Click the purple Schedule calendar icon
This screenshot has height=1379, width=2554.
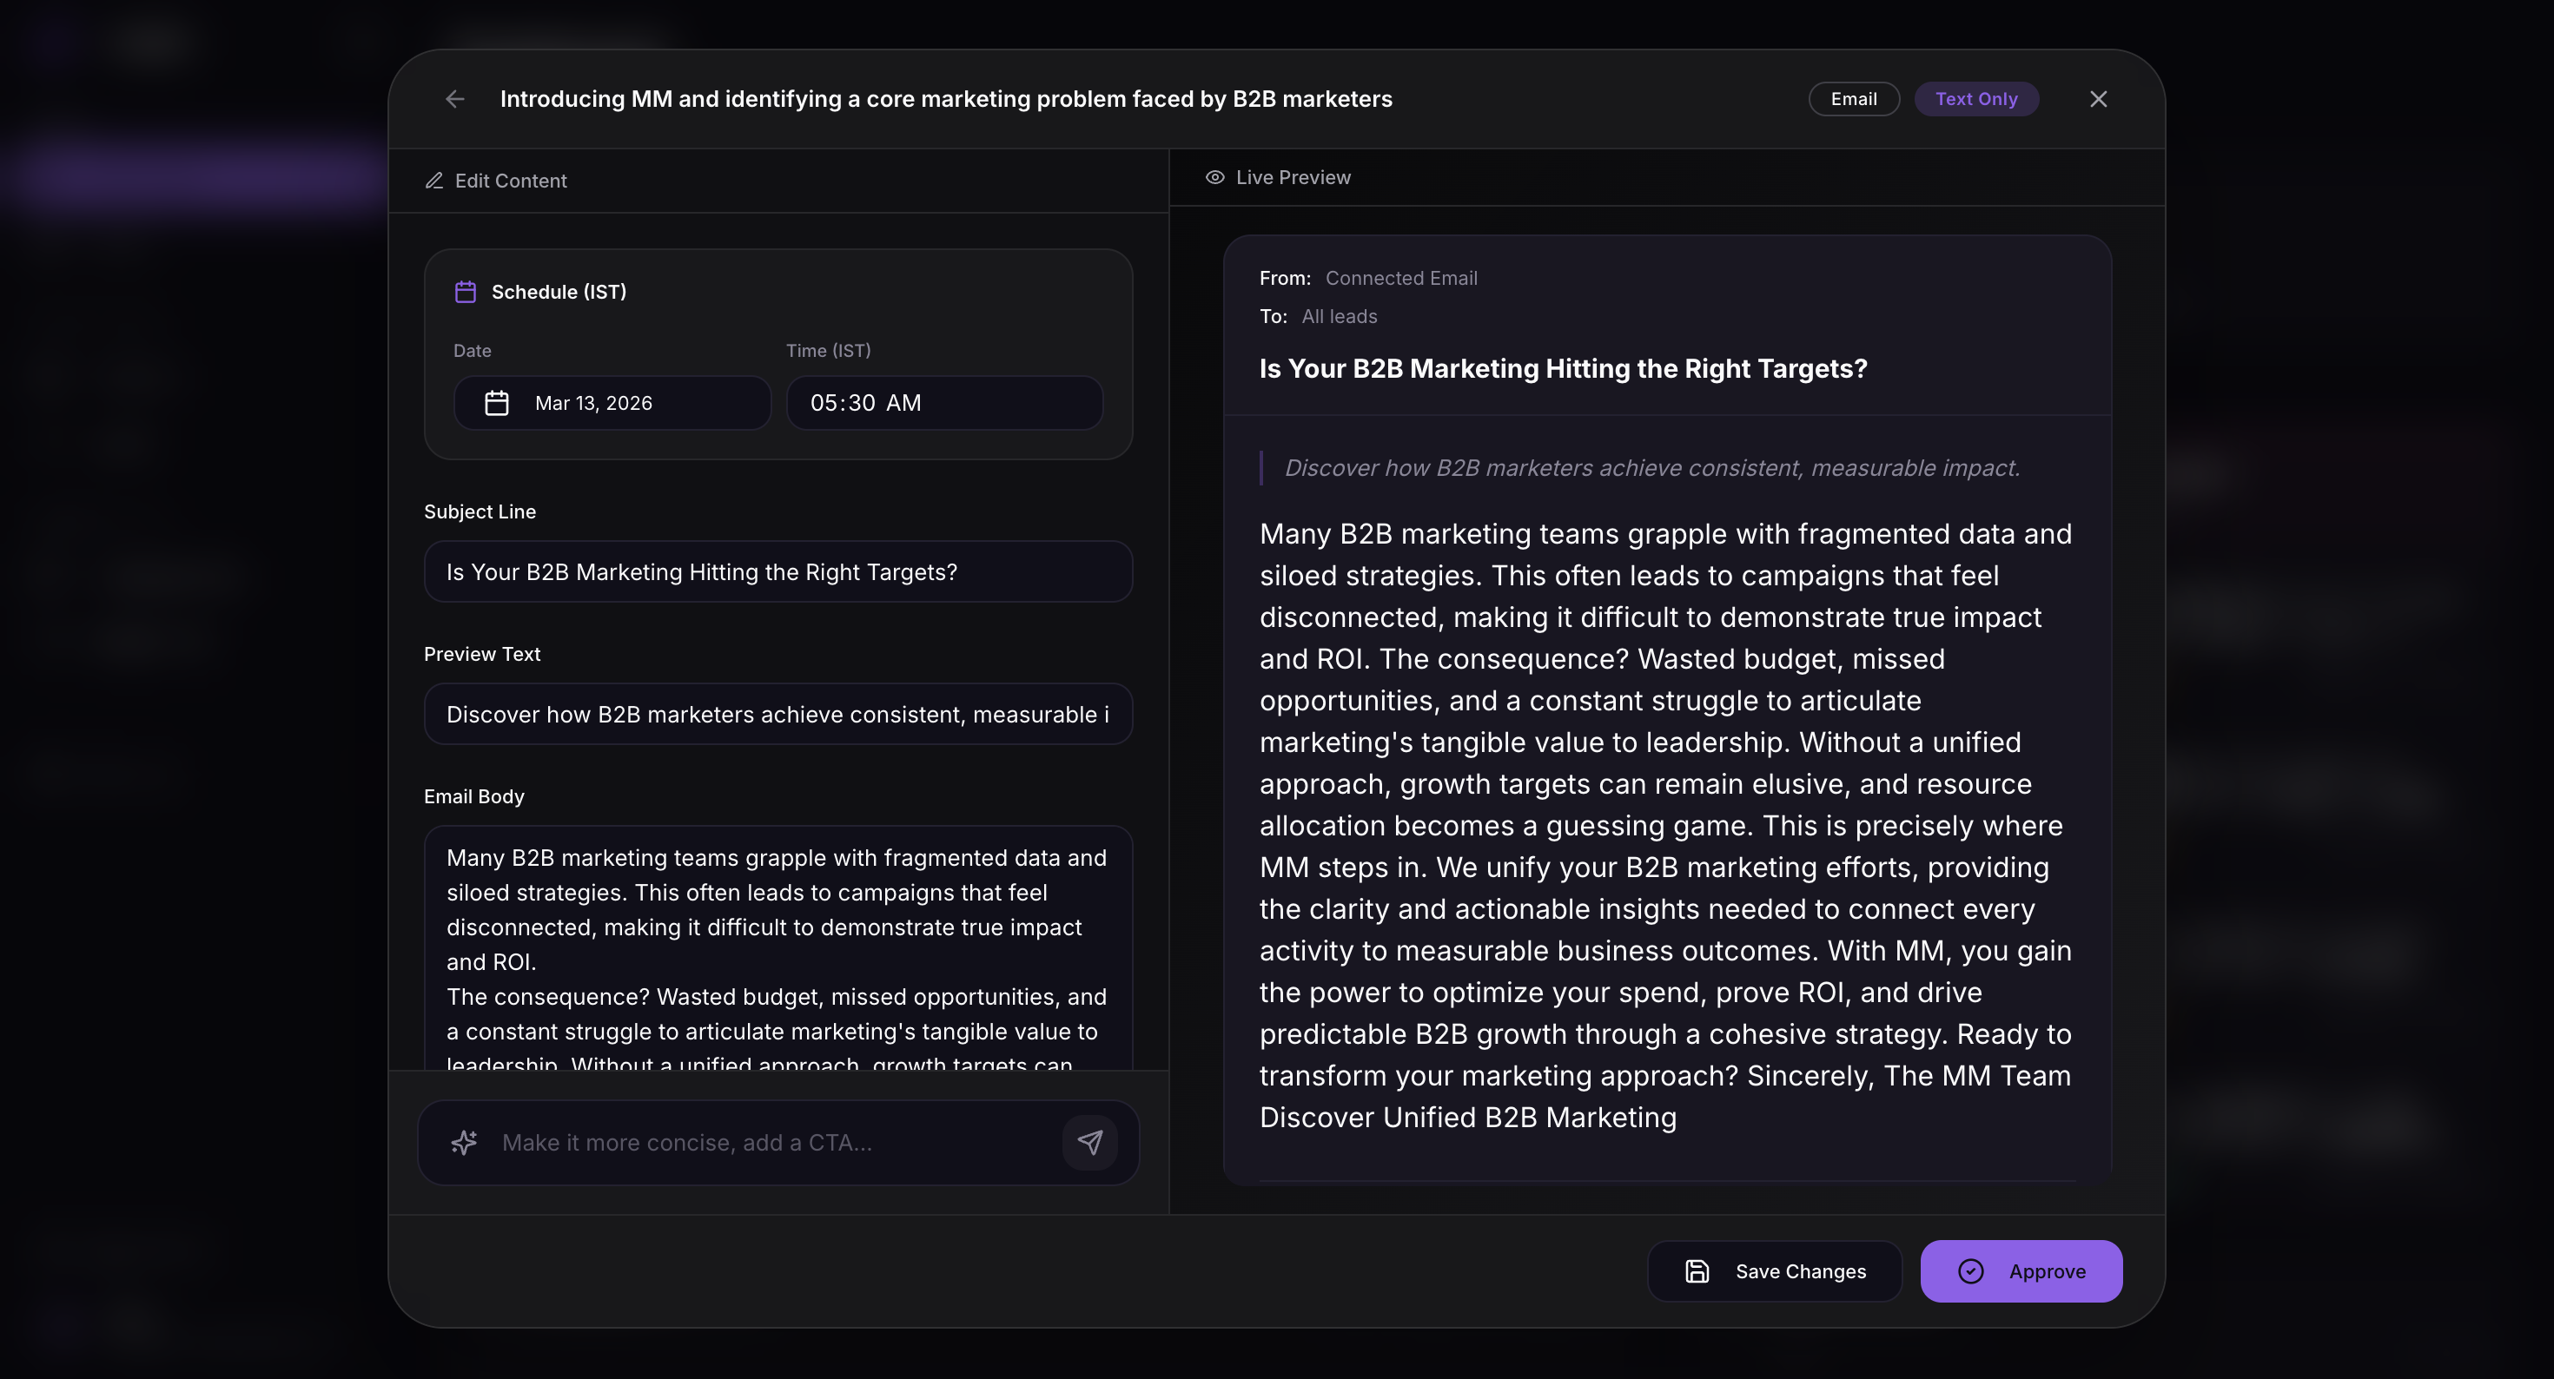click(x=465, y=292)
